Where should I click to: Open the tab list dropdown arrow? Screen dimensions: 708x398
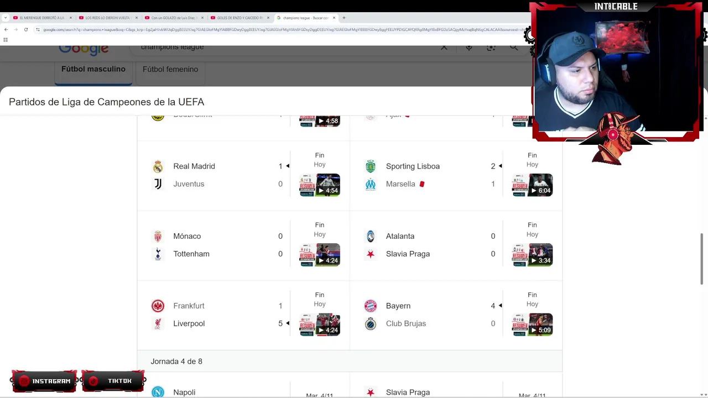pyautogui.click(x=6, y=18)
